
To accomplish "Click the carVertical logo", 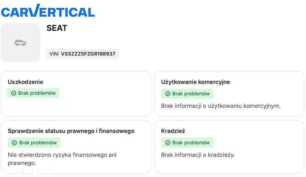I will coord(48,11).
